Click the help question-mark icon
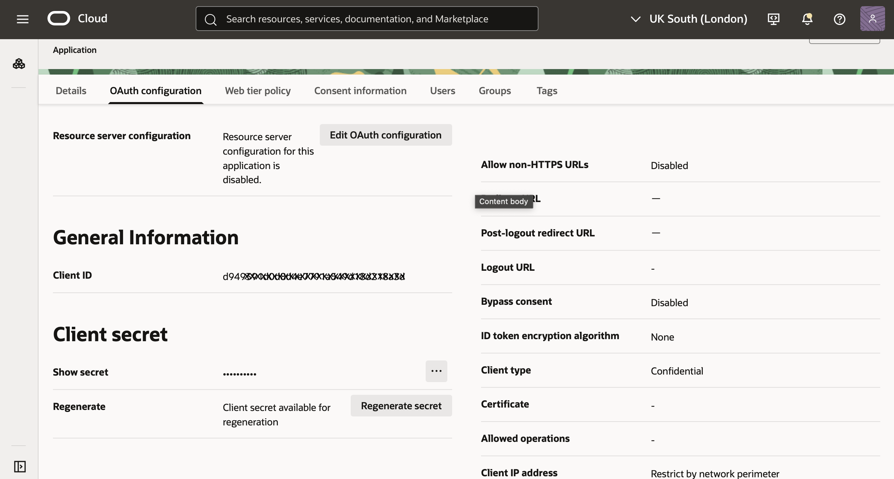This screenshot has height=479, width=894. click(840, 19)
